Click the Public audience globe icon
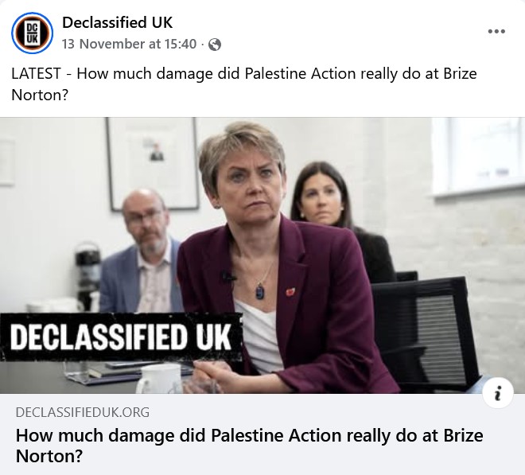 click(215, 45)
